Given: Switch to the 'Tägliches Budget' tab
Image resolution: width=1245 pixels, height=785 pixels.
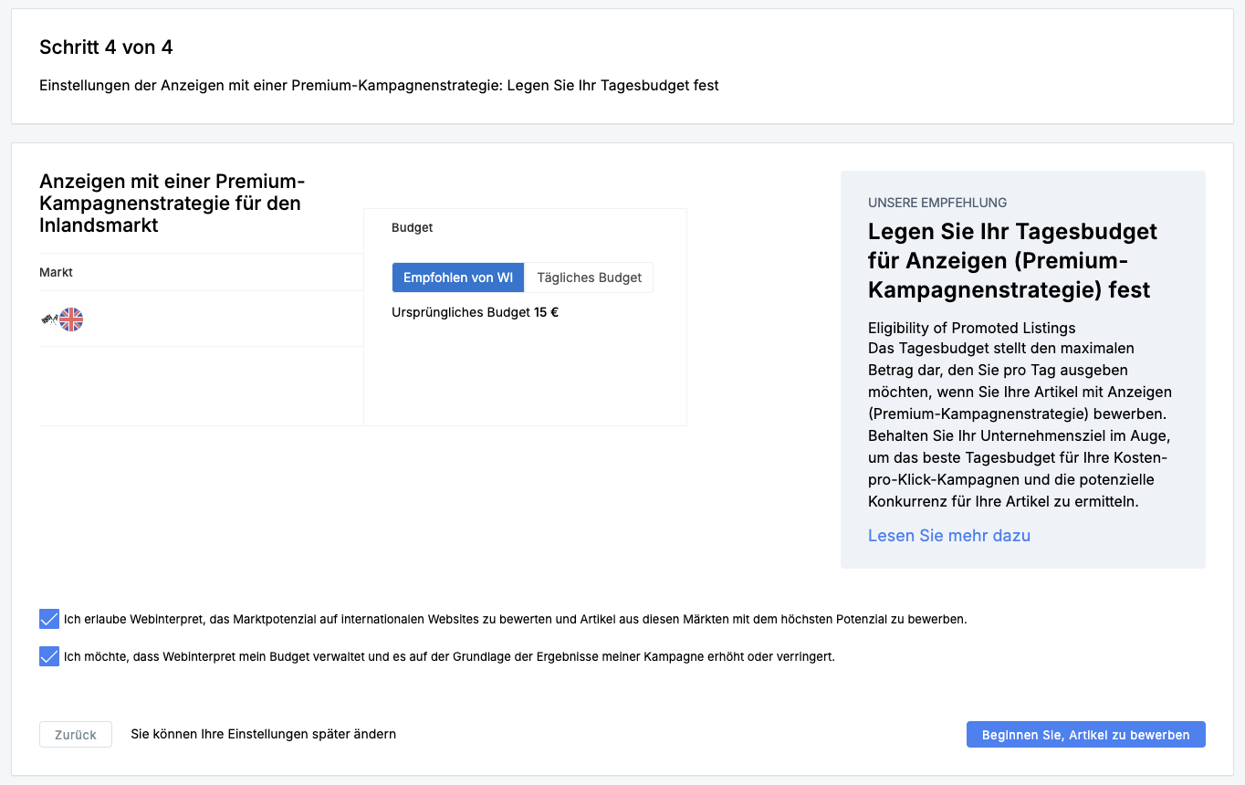Looking at the screenshot, I should 589,277.
